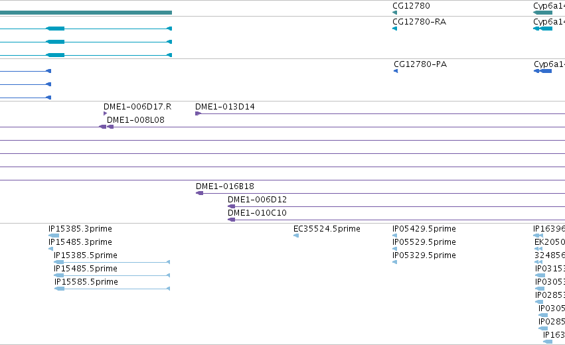Select the CG12780 gene arrow glyph
Viewport: 565px width, 345px height.
tap(395, 13)
